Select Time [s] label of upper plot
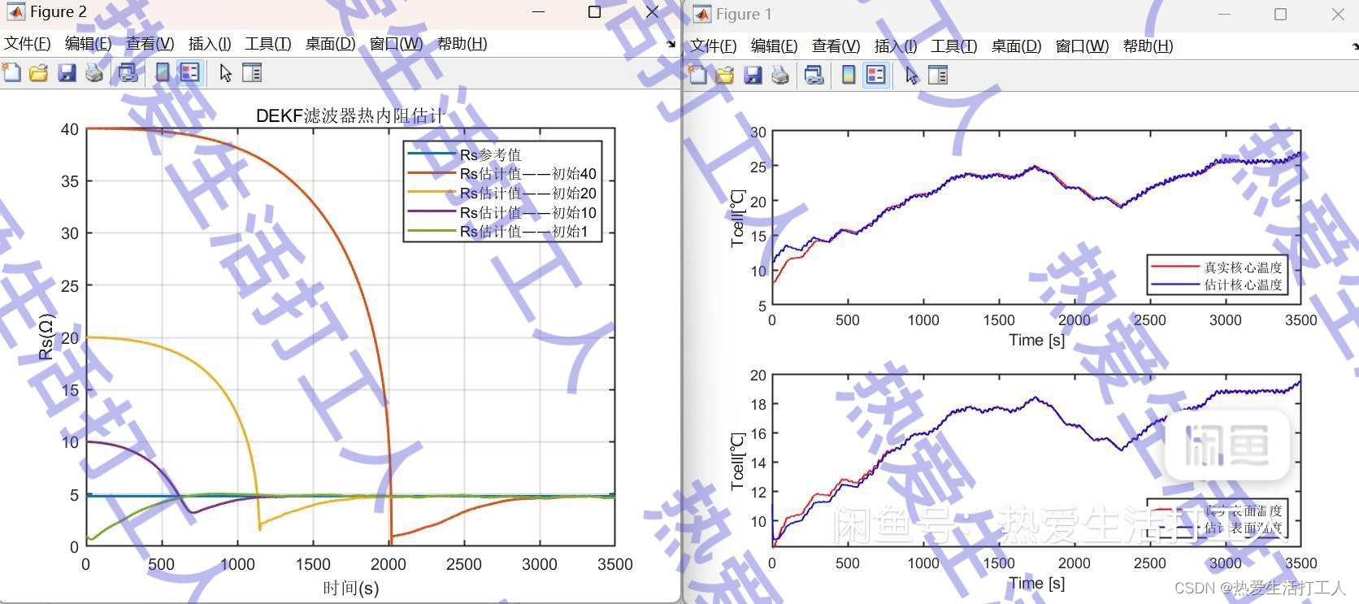The image size is (1359, 604). click(1036, 340)
